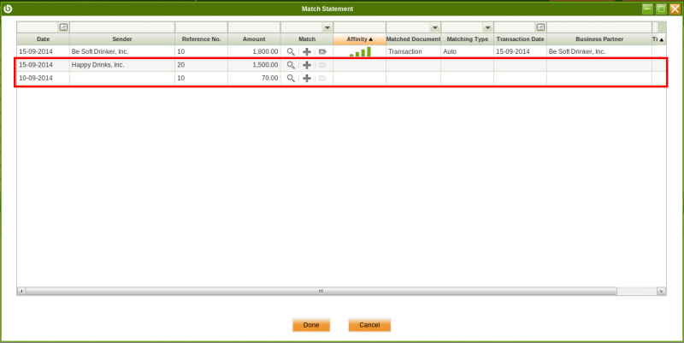684x343 pixels.
Task: Click search icon in Happy Drinks row
Action: click(291, 65)
